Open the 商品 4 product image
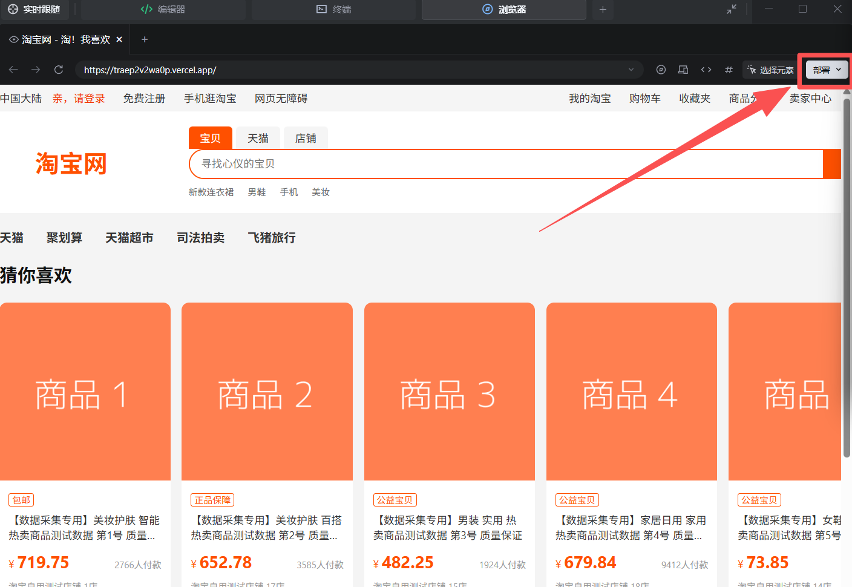 tap(632, 392)
